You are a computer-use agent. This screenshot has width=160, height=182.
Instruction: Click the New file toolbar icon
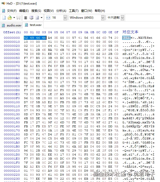click(4, 18)
